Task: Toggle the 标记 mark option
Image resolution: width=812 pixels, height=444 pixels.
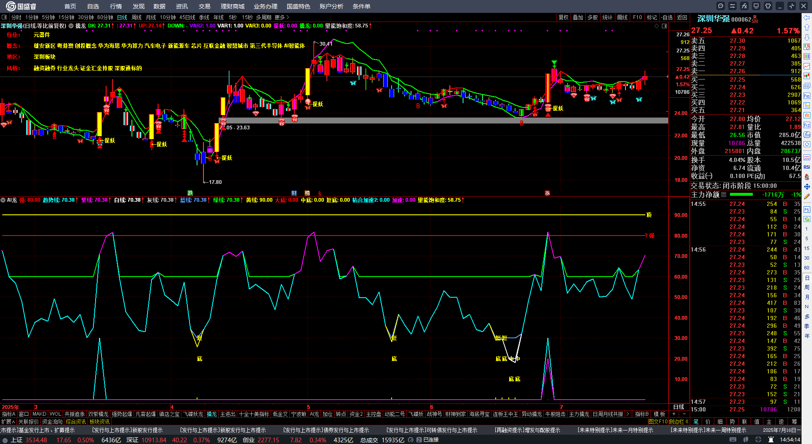Action: click(x=652, y=17)
